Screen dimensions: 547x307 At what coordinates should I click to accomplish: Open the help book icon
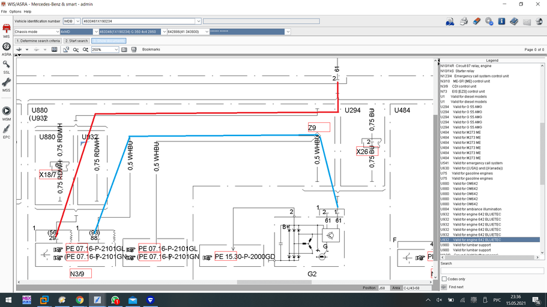tap(514, 22)
